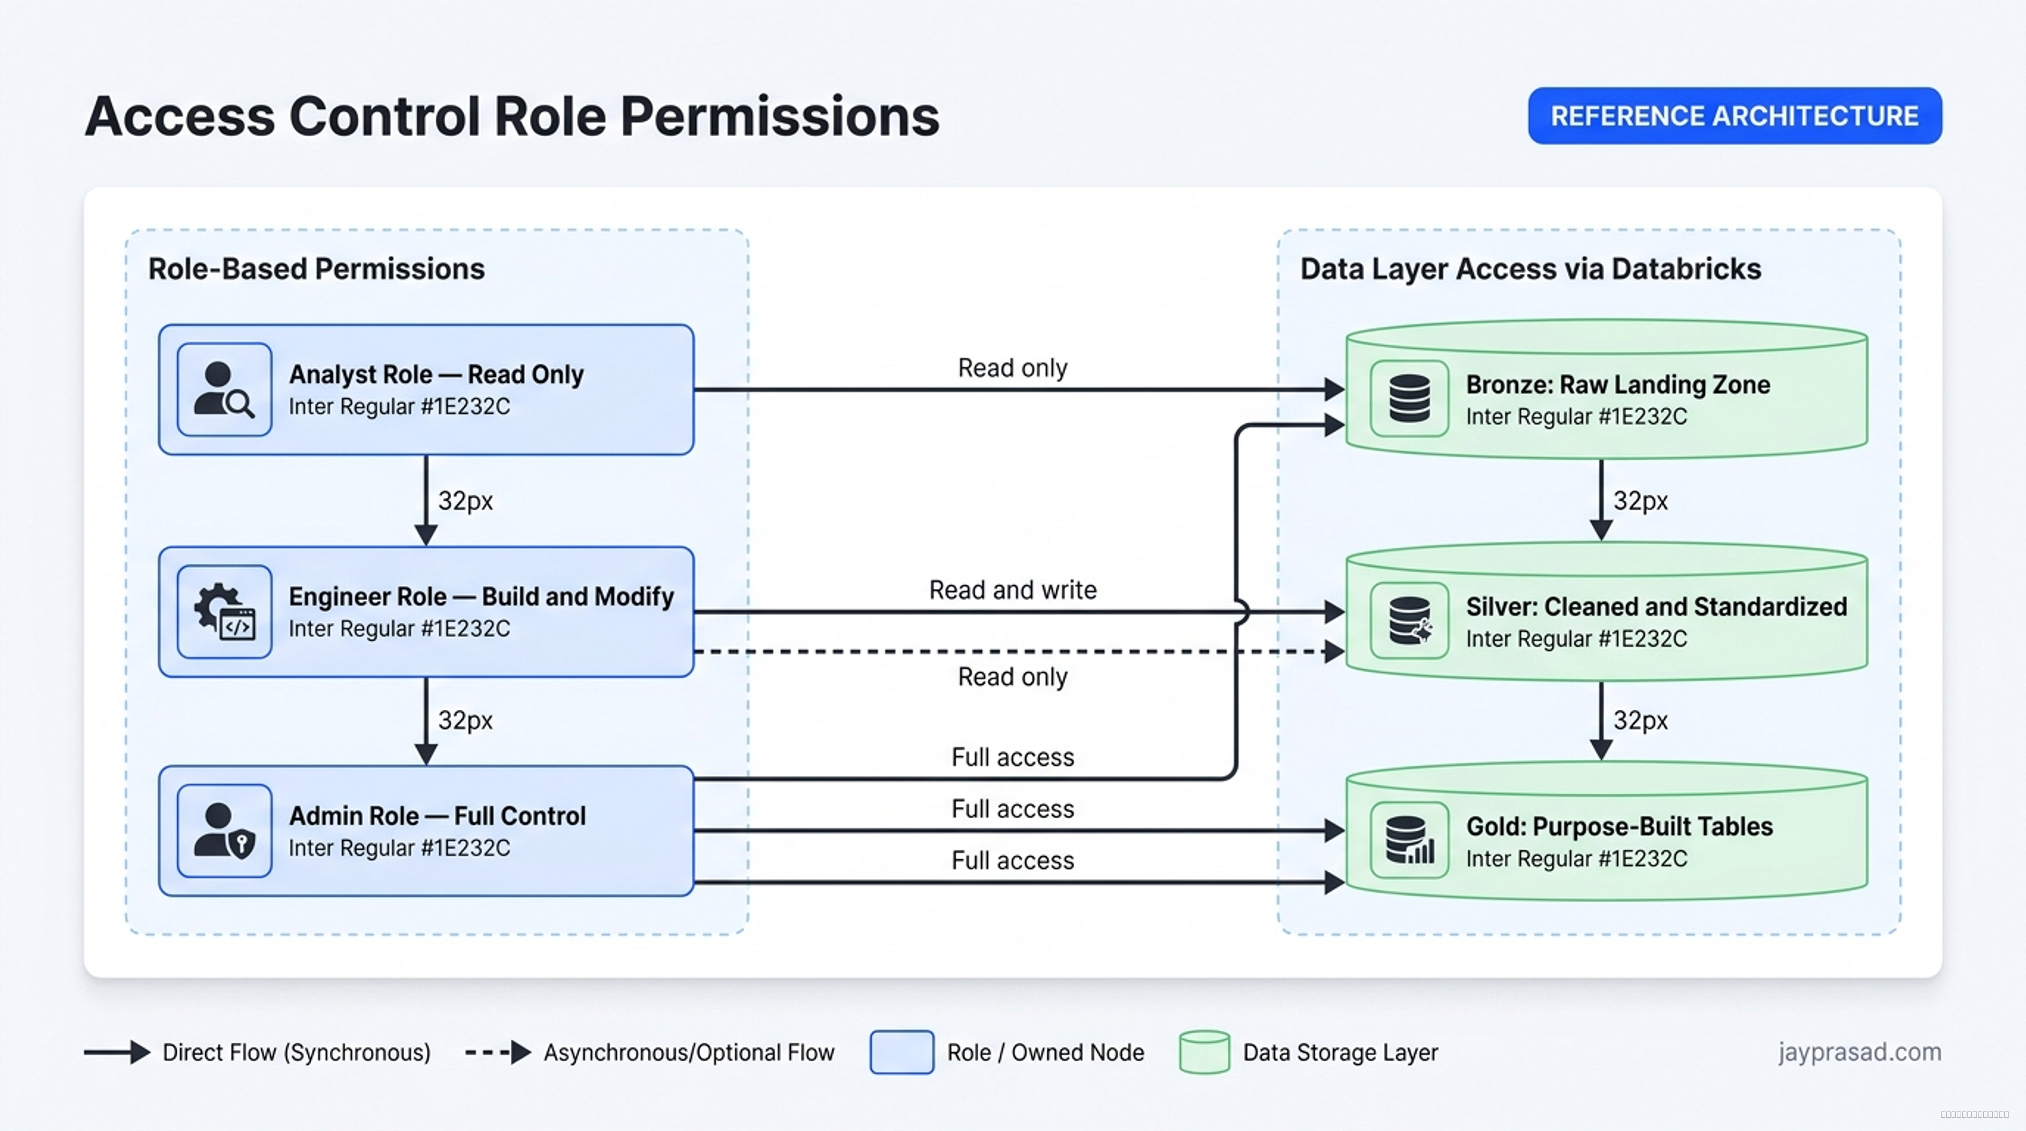Select the Engineer Role — Build and Modify title
This screenshot has height=1131, width=2026.
coord(481,596)
